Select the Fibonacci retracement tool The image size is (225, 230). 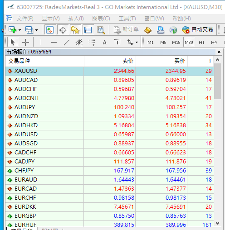click(x=92, y=42)
